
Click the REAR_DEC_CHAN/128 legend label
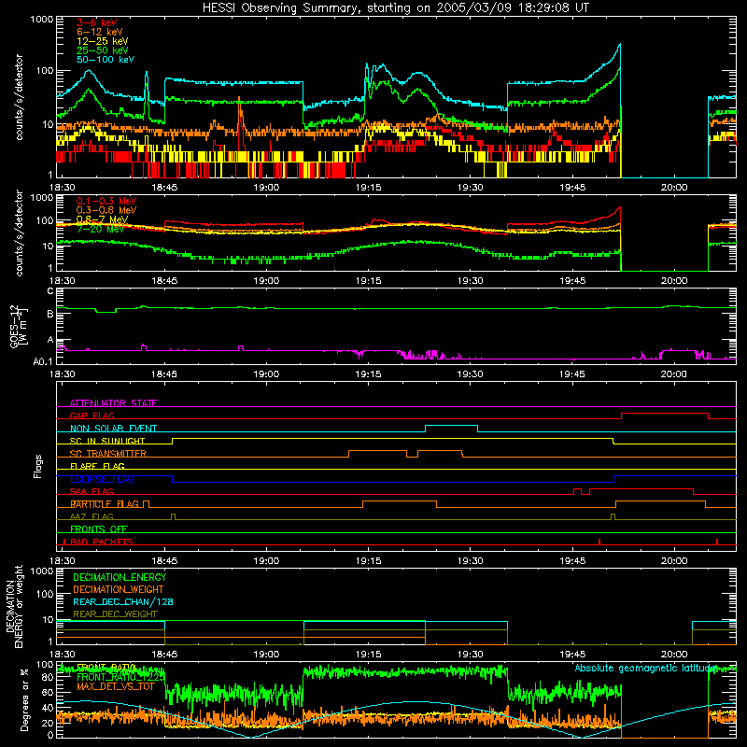pos(123,601)
